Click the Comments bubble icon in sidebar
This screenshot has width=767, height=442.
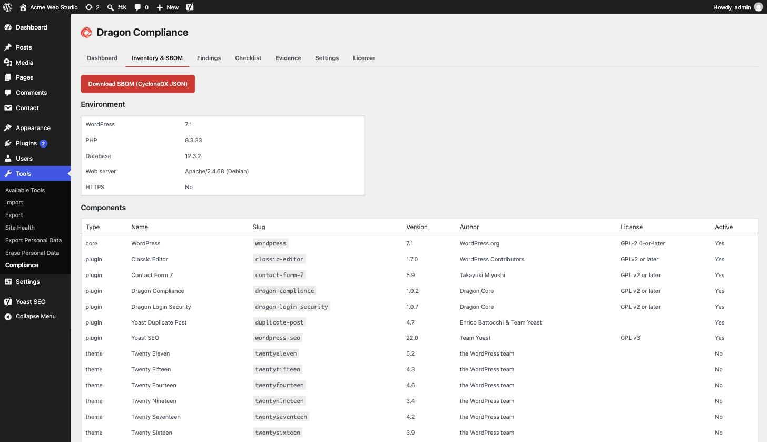tap(8, 93)
